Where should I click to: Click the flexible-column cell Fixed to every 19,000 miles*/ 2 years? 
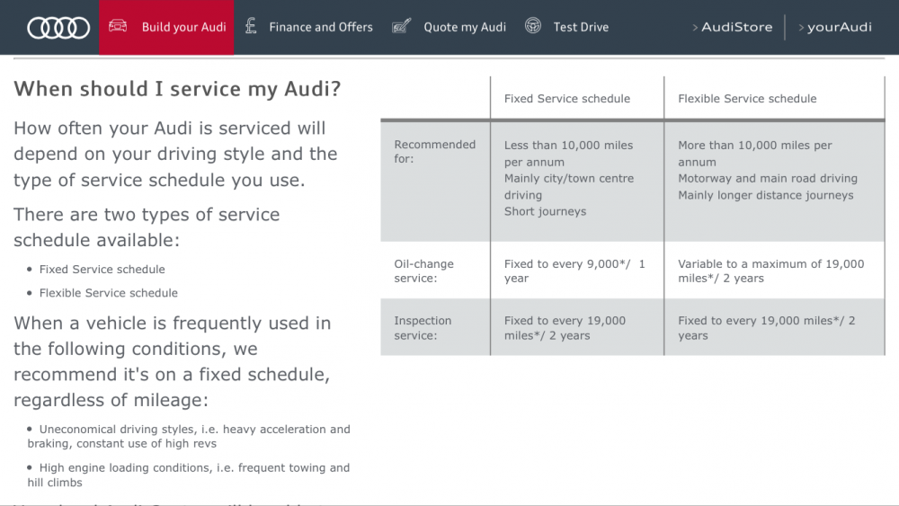click(767, 328)
